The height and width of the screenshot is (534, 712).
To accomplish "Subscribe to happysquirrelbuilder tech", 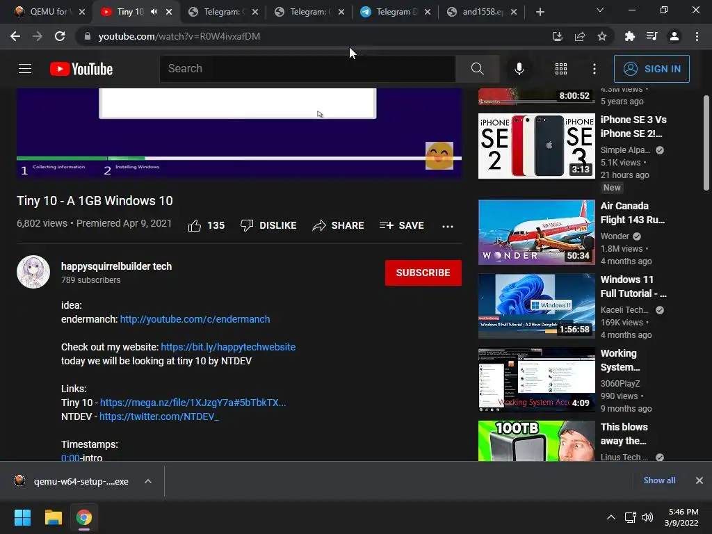I will coord(423,273).
